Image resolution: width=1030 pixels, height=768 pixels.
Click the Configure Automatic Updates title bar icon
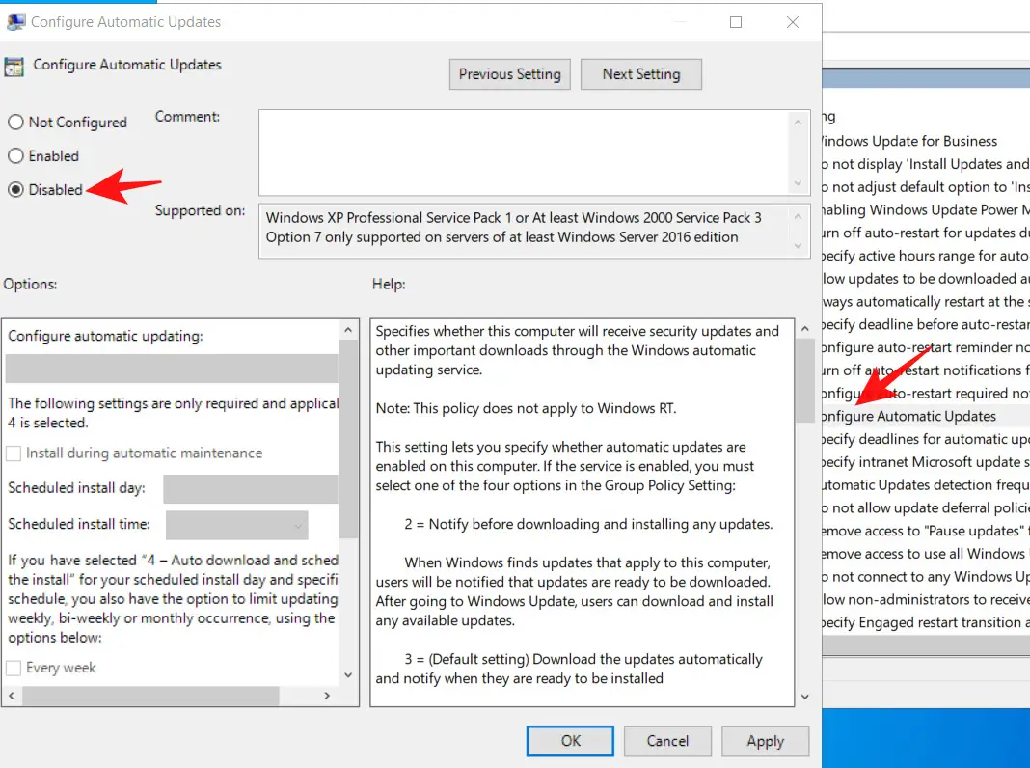15,21
